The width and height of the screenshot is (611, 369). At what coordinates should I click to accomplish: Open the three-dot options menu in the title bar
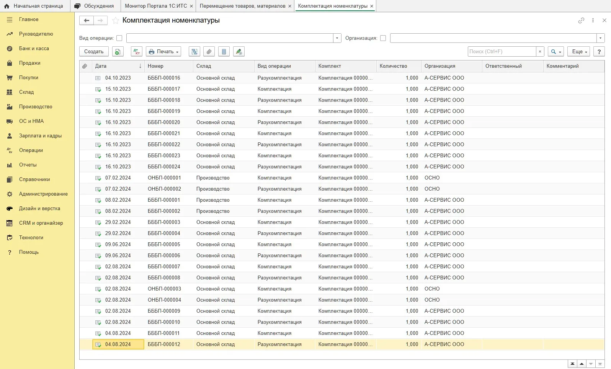click(x=593, y=21)
